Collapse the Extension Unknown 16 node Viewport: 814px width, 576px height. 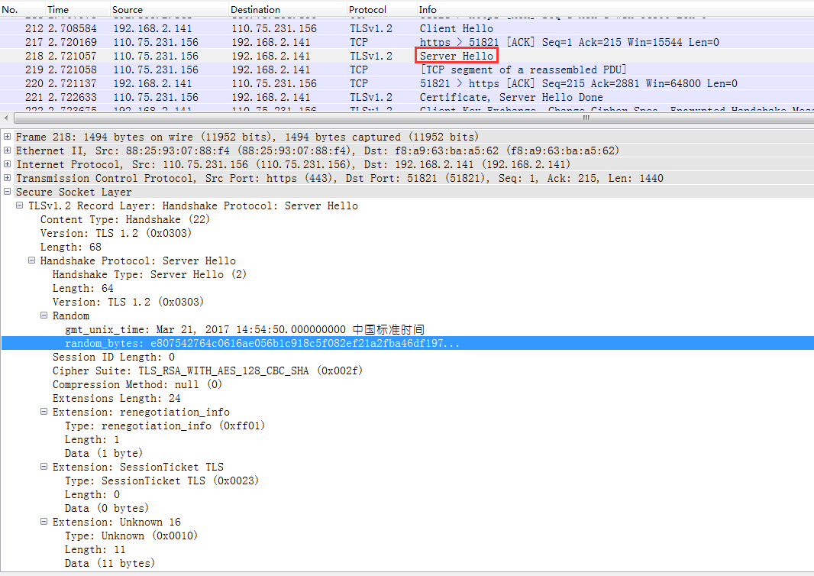click(44, 522)
